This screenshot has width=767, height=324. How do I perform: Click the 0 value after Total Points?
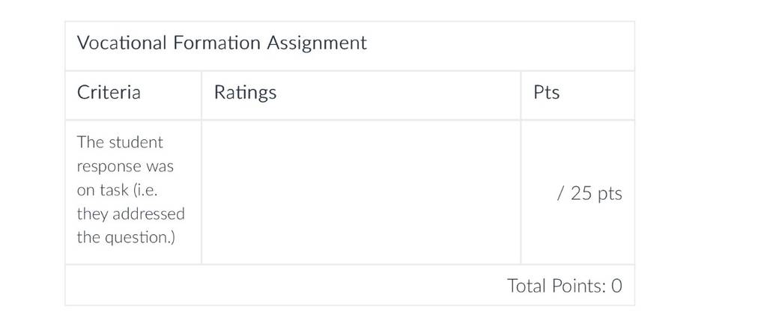click(617, 285)
